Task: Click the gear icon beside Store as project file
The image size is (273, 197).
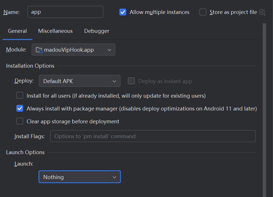Action: 262,12
